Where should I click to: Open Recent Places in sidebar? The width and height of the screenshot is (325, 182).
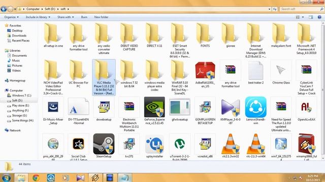(x=20, y=40)
